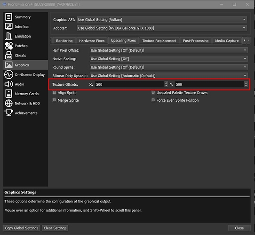
Task: Open On-Screen Display pulse icon
Action: coord(8,74)
